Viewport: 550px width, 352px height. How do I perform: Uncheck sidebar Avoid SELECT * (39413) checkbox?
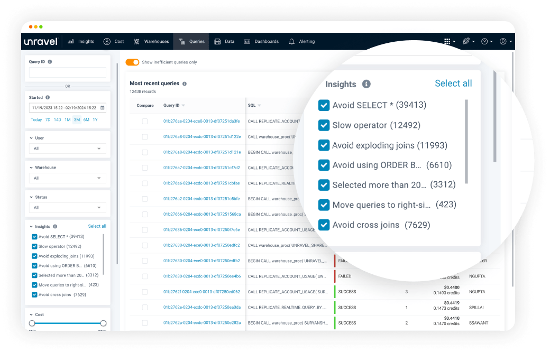[x=34, y=237]
